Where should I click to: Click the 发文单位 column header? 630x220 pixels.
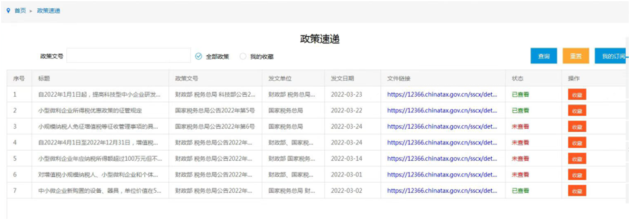pos(294,78)
